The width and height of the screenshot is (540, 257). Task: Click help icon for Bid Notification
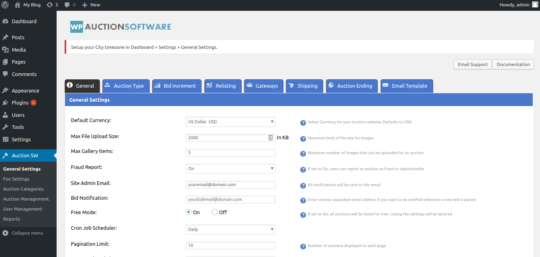pyautogui.click(x=303, y=200)
